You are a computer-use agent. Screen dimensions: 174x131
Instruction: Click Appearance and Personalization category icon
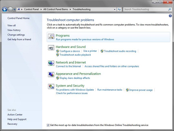coord(51,75)
